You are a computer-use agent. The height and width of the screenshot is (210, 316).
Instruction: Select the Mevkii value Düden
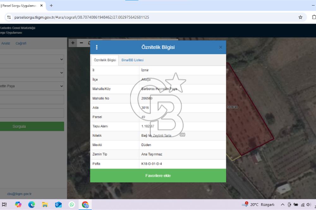tap(146, 145)
